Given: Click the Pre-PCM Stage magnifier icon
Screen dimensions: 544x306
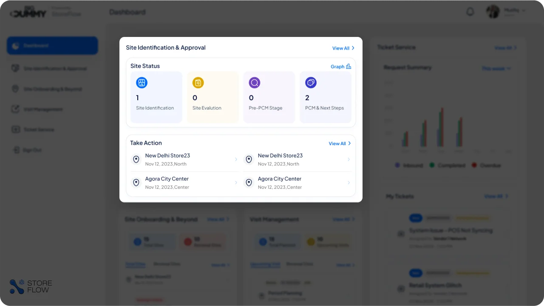Looking at the screenshot, I should [255, 83].
